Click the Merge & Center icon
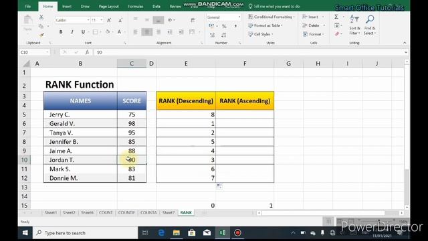428x241 pixels. click(x=192, y=32)
